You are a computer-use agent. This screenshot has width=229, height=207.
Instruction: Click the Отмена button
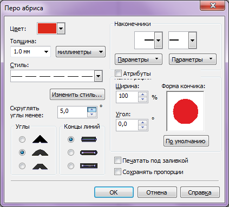click(157, 192)
